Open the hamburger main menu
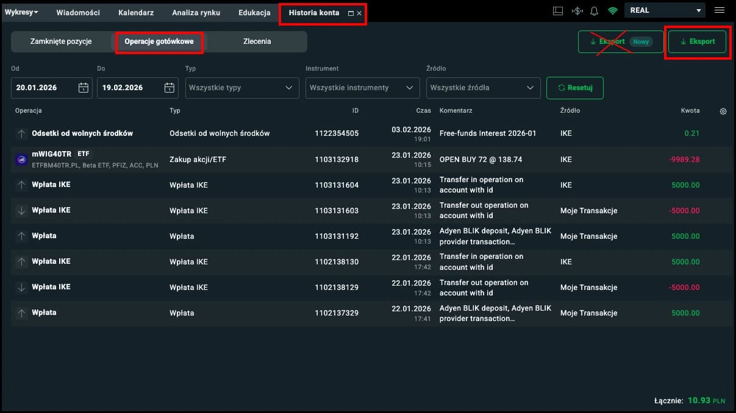 coord(720,10)
